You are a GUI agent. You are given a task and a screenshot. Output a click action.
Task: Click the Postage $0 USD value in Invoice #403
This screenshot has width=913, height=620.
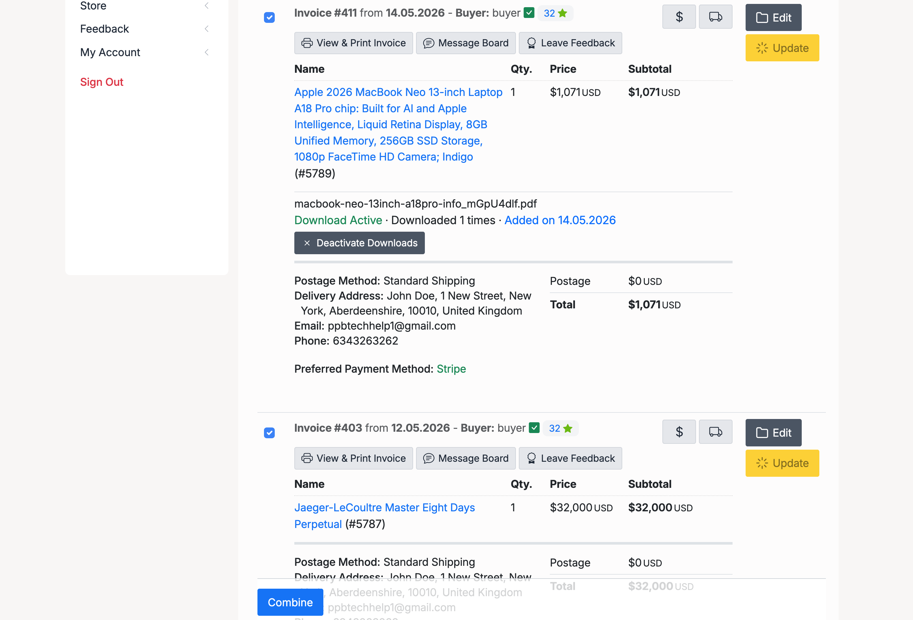tap(645, 563)
